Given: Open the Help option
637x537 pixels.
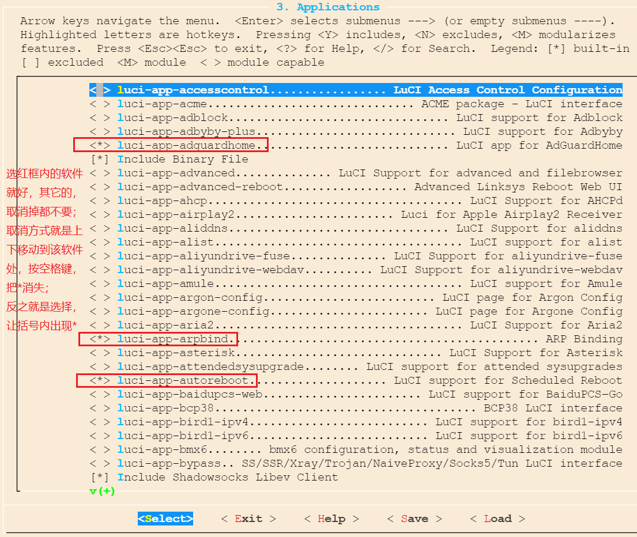Looking at the screenshot, I should (331, 519).
